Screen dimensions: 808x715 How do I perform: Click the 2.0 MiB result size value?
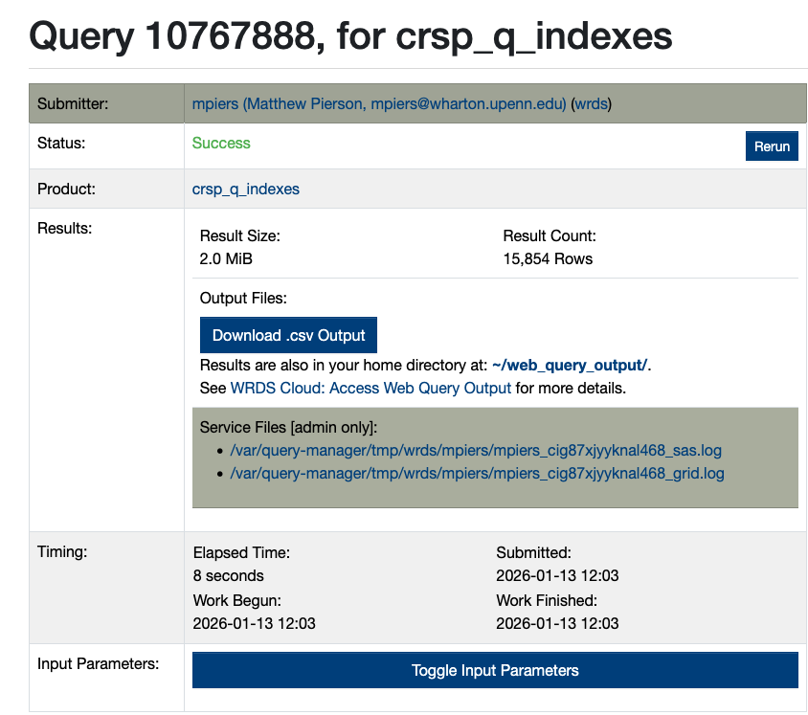click(226, 258)
